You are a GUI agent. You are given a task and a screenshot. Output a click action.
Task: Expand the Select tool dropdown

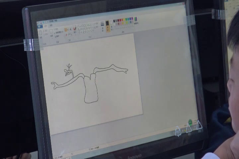tap(51, 36)
